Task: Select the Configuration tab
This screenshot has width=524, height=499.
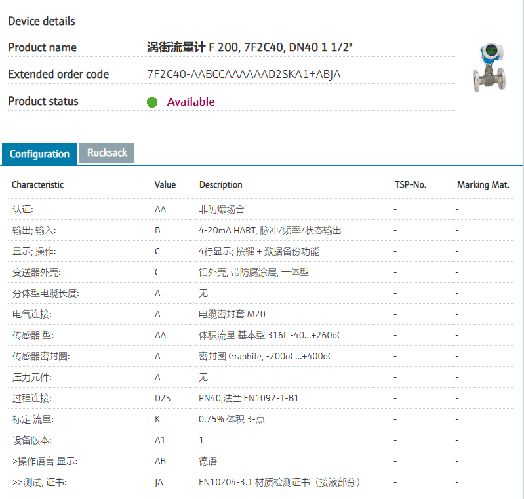Action: click(x=39, y=154)
